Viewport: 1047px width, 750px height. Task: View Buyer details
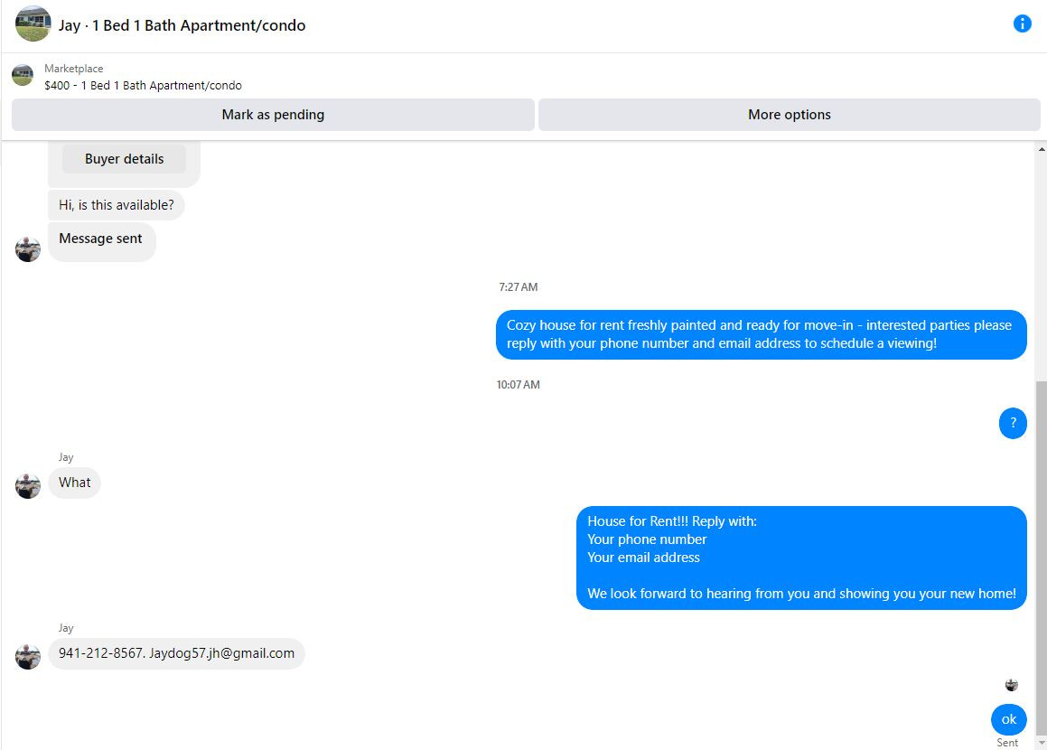(x=124, y=159)
